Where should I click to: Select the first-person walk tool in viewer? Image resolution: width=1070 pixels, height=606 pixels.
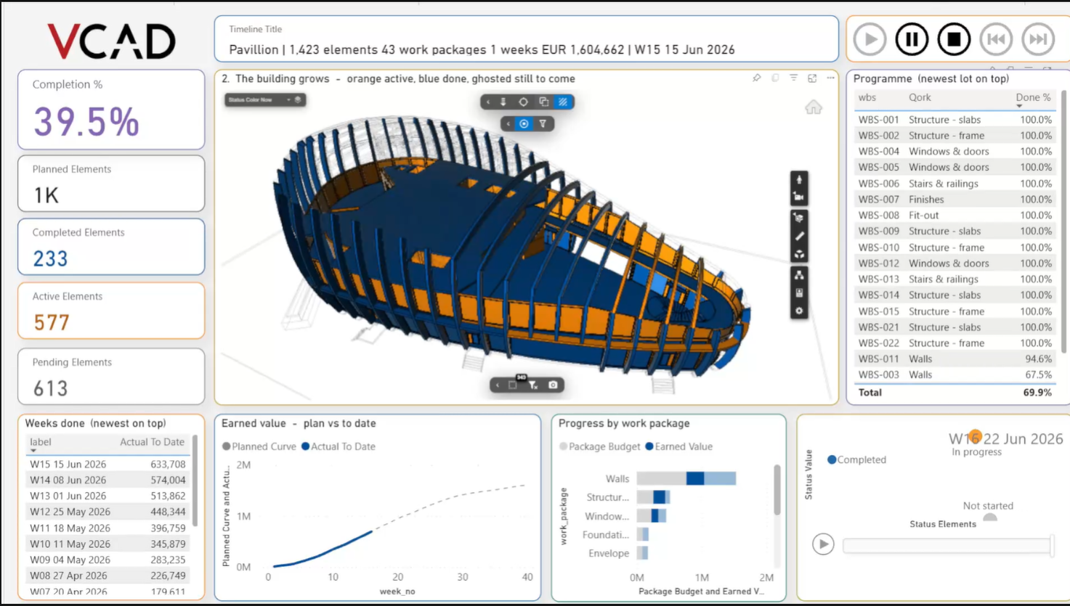[799, 179]
